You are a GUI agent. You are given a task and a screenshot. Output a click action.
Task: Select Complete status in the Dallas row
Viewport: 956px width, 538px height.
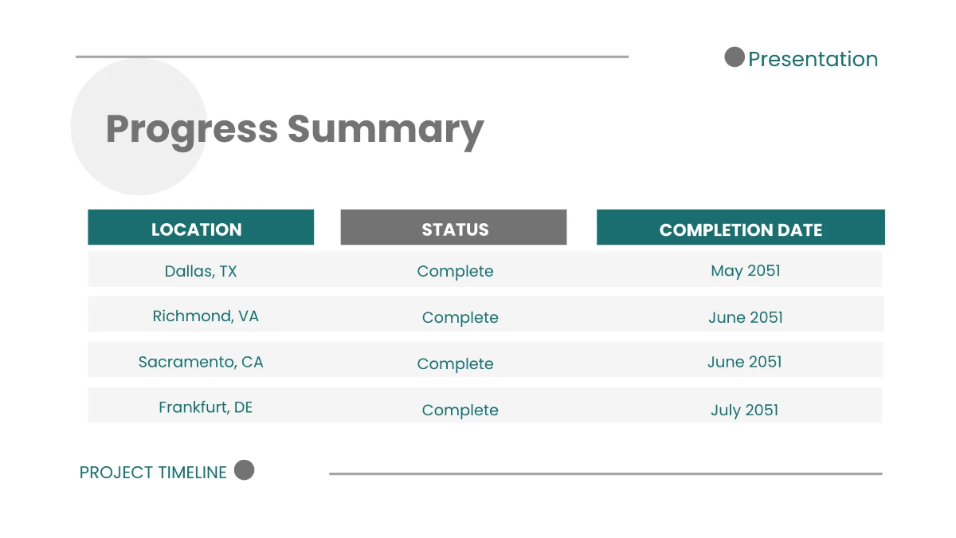point(455,271)
